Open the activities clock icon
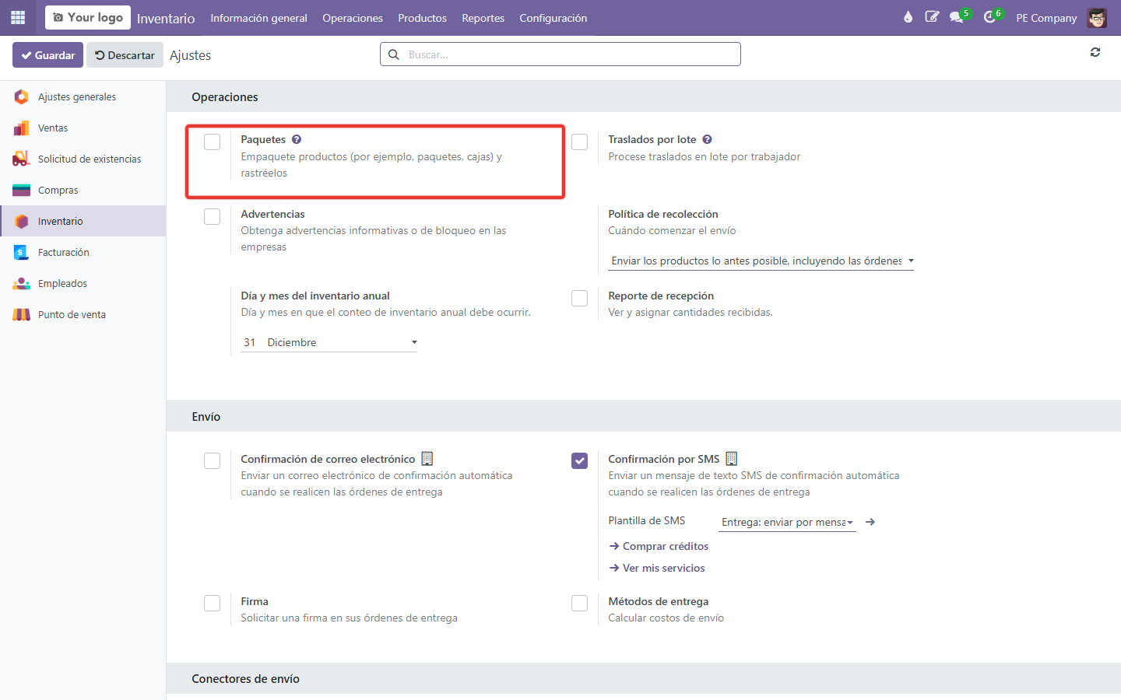Viewport: 1121px width, 700px height. (x=989, y=17)
